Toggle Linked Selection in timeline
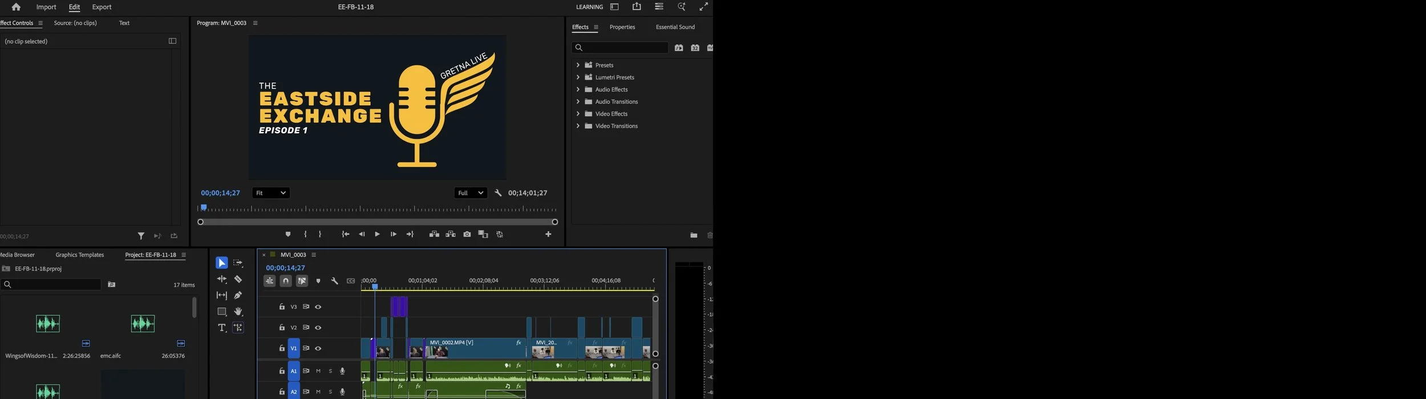This screenshot has height=399, width=1426. click(302, 281)
